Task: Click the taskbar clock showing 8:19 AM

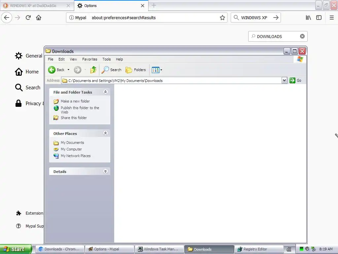Action: [326, 249]
